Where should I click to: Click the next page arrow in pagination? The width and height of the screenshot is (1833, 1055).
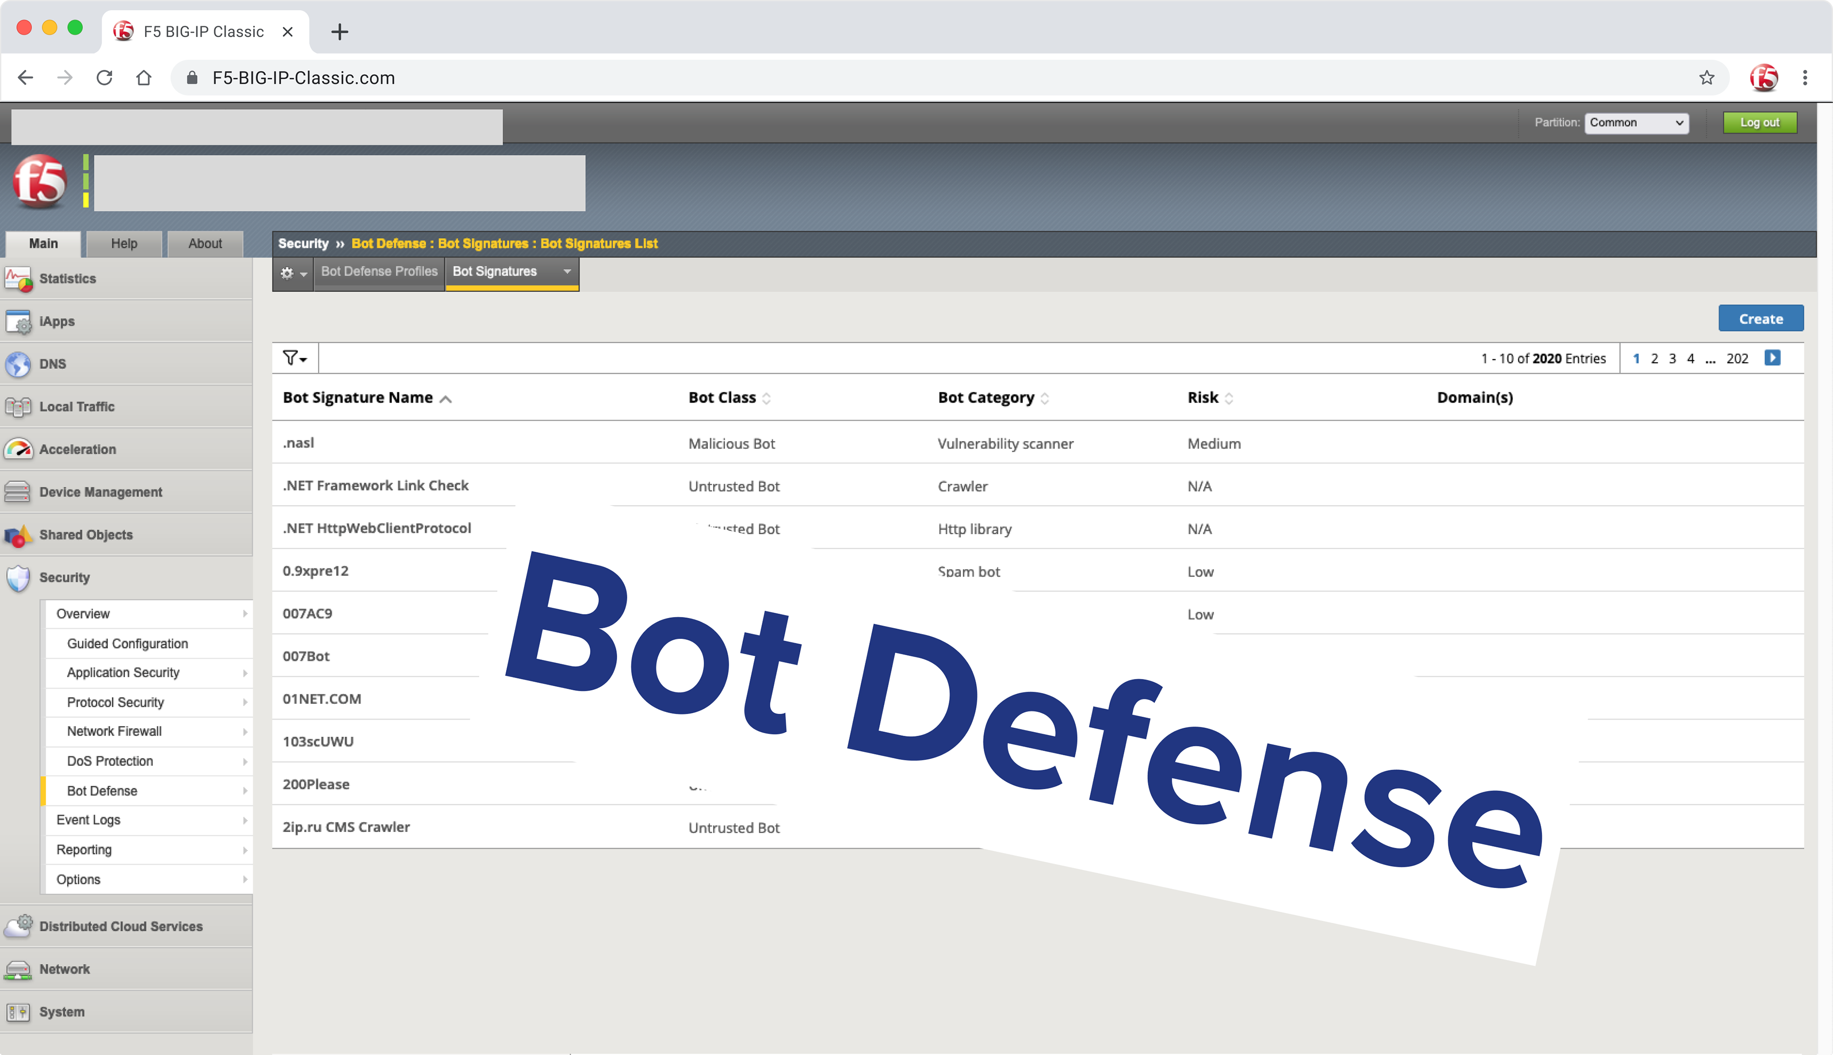coord(1772,358)
